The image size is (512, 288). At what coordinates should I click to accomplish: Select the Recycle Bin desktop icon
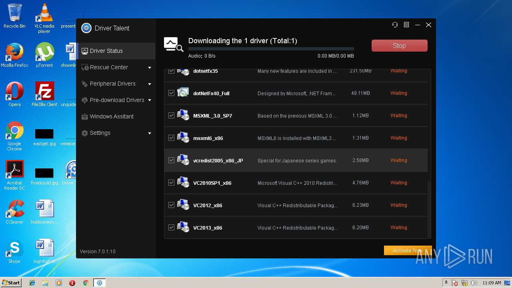(14, 16)
